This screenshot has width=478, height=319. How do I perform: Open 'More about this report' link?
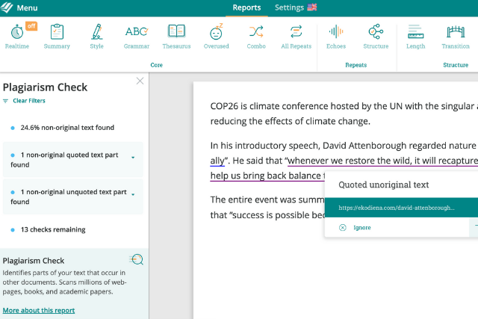[x=39, y=310]
